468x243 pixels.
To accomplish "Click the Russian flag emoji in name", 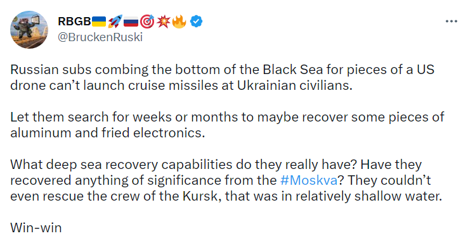I will (131, 22).
